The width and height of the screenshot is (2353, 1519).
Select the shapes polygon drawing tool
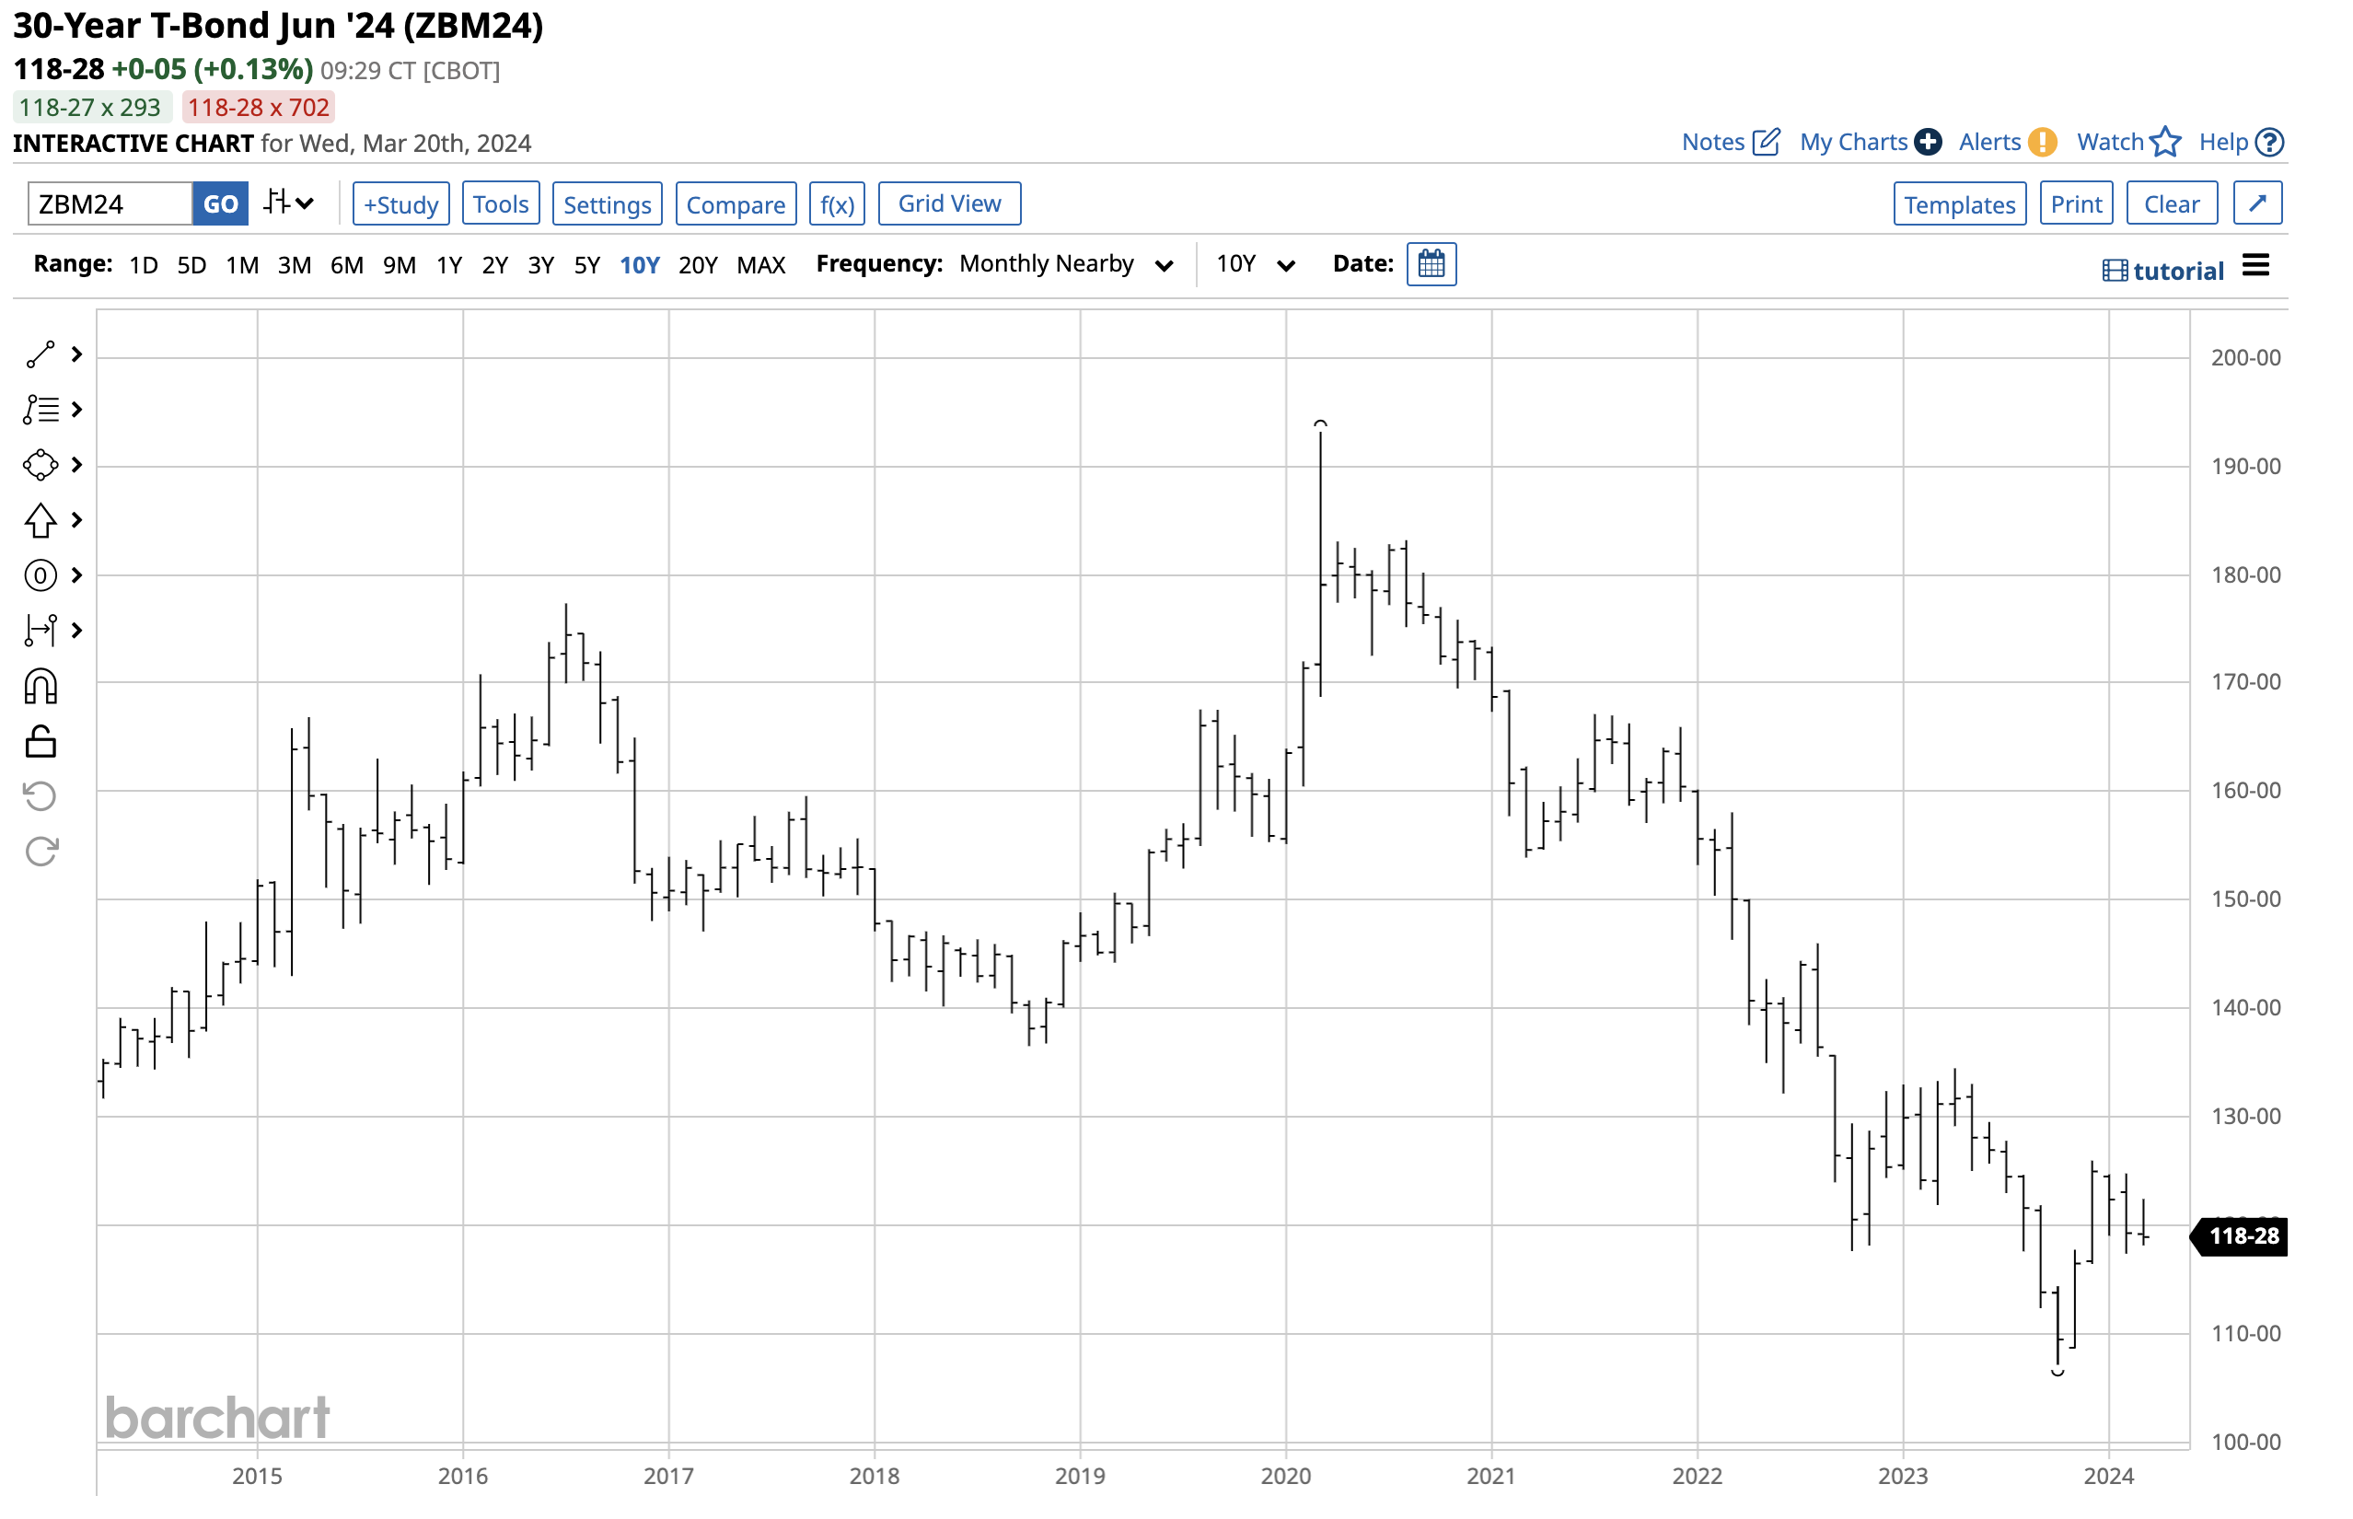(x=41, y=465)
